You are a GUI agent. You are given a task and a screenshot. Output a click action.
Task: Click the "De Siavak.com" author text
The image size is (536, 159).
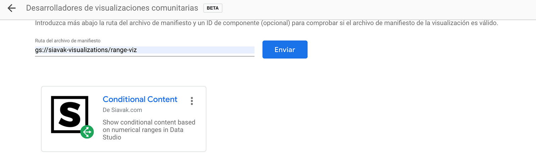122,110
